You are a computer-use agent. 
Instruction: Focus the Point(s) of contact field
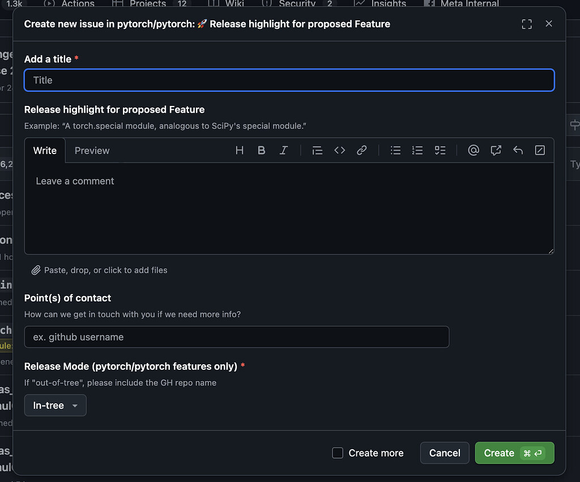[x=237, y=336]
